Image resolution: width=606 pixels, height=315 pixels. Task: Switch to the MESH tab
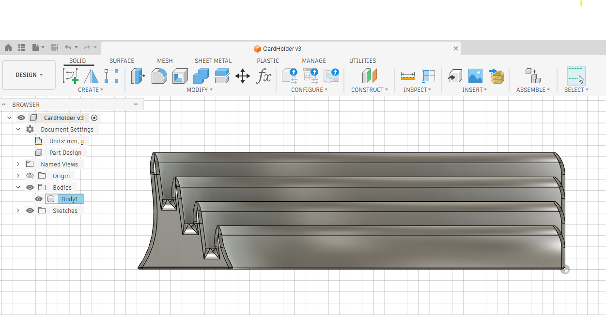pyautogui.click(x=165, y=61)
